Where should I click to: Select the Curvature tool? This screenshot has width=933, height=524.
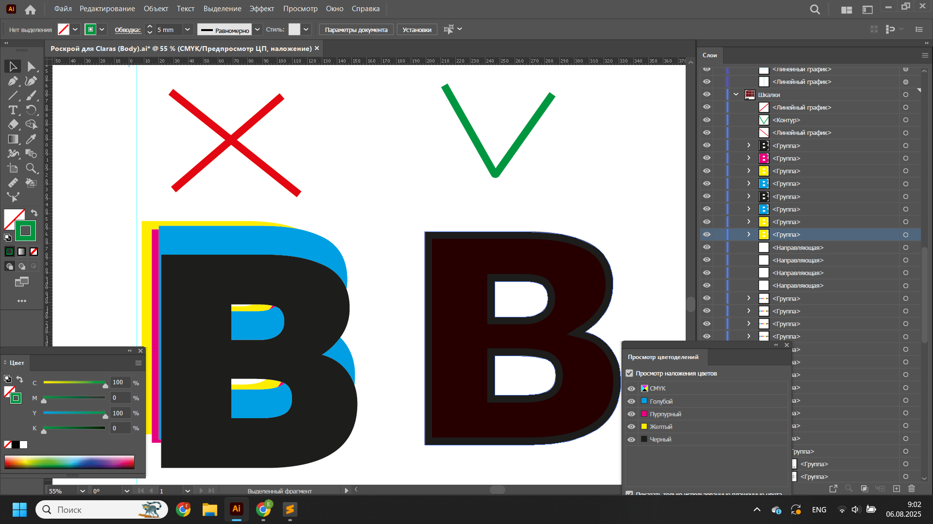click(x=31, y=81)
